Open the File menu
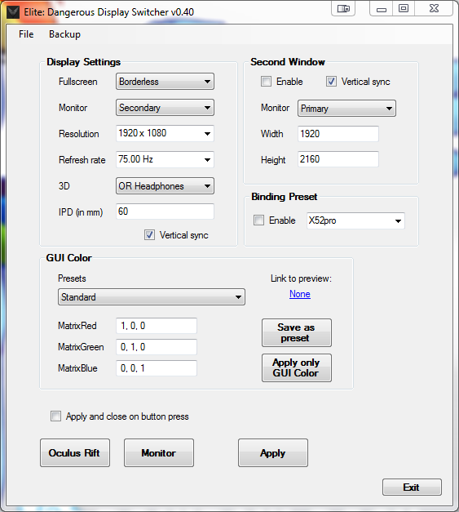Viewport: 459px width, 512px height. point(26,34)
